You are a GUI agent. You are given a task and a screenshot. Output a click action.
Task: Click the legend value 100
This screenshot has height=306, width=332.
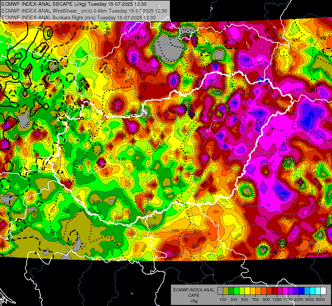223,300
